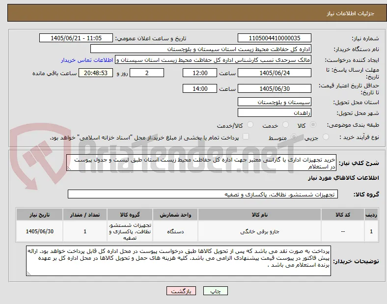387x304 pixels.
Task: Click the شماره نیاز field 1105004410000035
Action: 274,38
